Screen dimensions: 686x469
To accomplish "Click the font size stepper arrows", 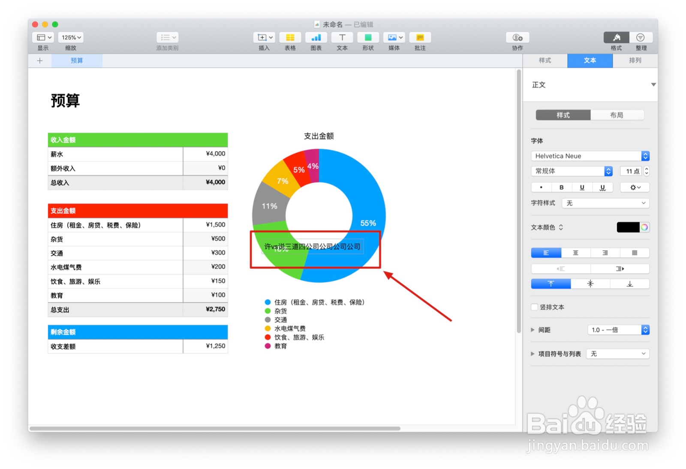I will (x=647, y=171).
